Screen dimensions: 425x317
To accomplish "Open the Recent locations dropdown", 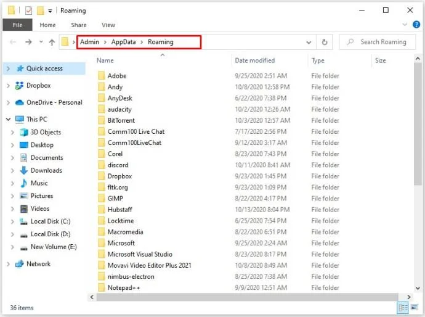I will pos(41,42).
